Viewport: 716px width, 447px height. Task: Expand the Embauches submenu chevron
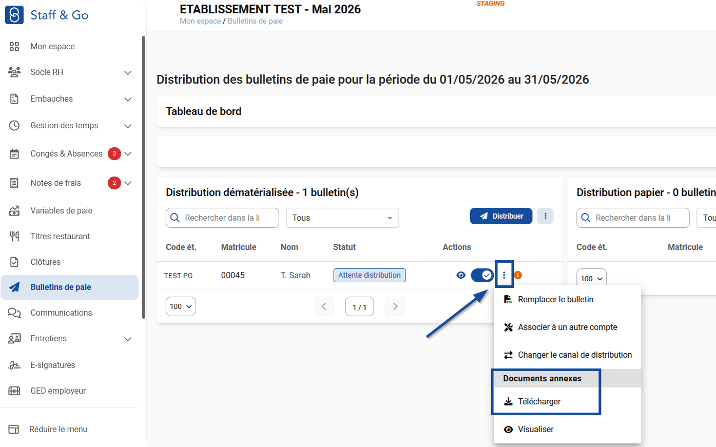point(128,99)
